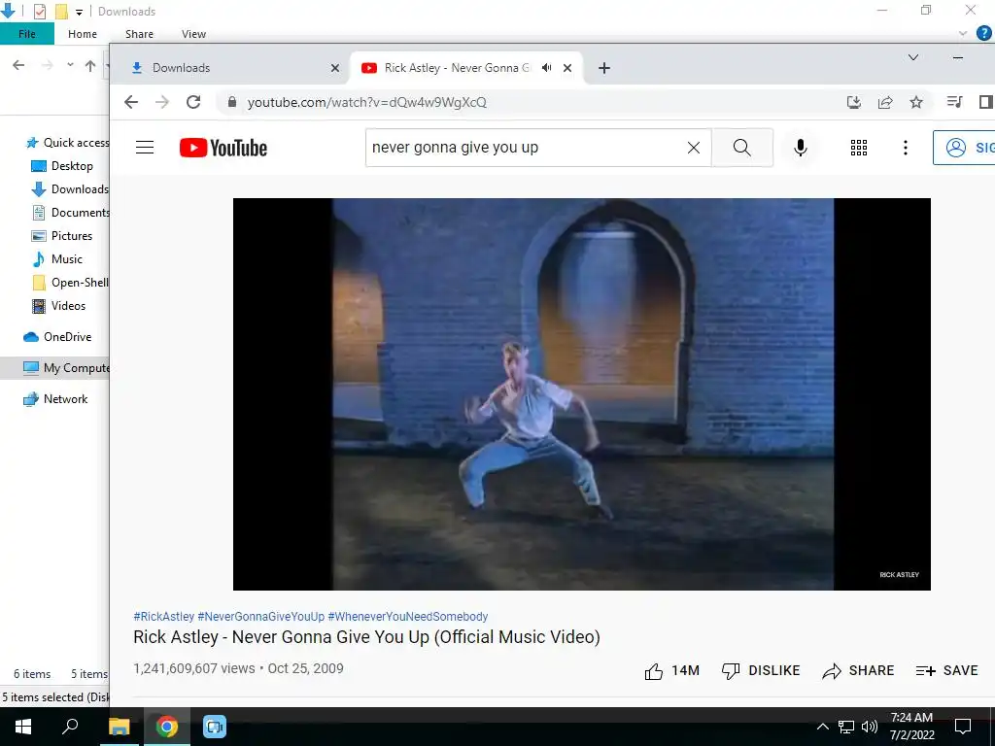Open a new Chrome tab
This screenshot has width=995, height=746.
[604, 68]
